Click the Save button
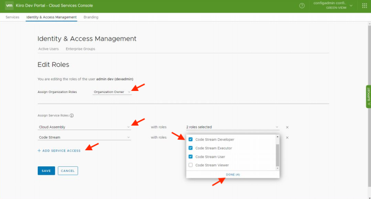Viewport: 371px width, 199px height. pos(46,171)
